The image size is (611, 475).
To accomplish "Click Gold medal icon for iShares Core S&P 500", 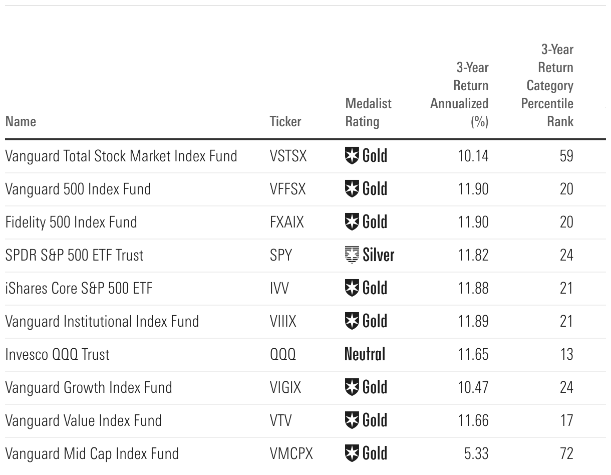I will [353, 288].
